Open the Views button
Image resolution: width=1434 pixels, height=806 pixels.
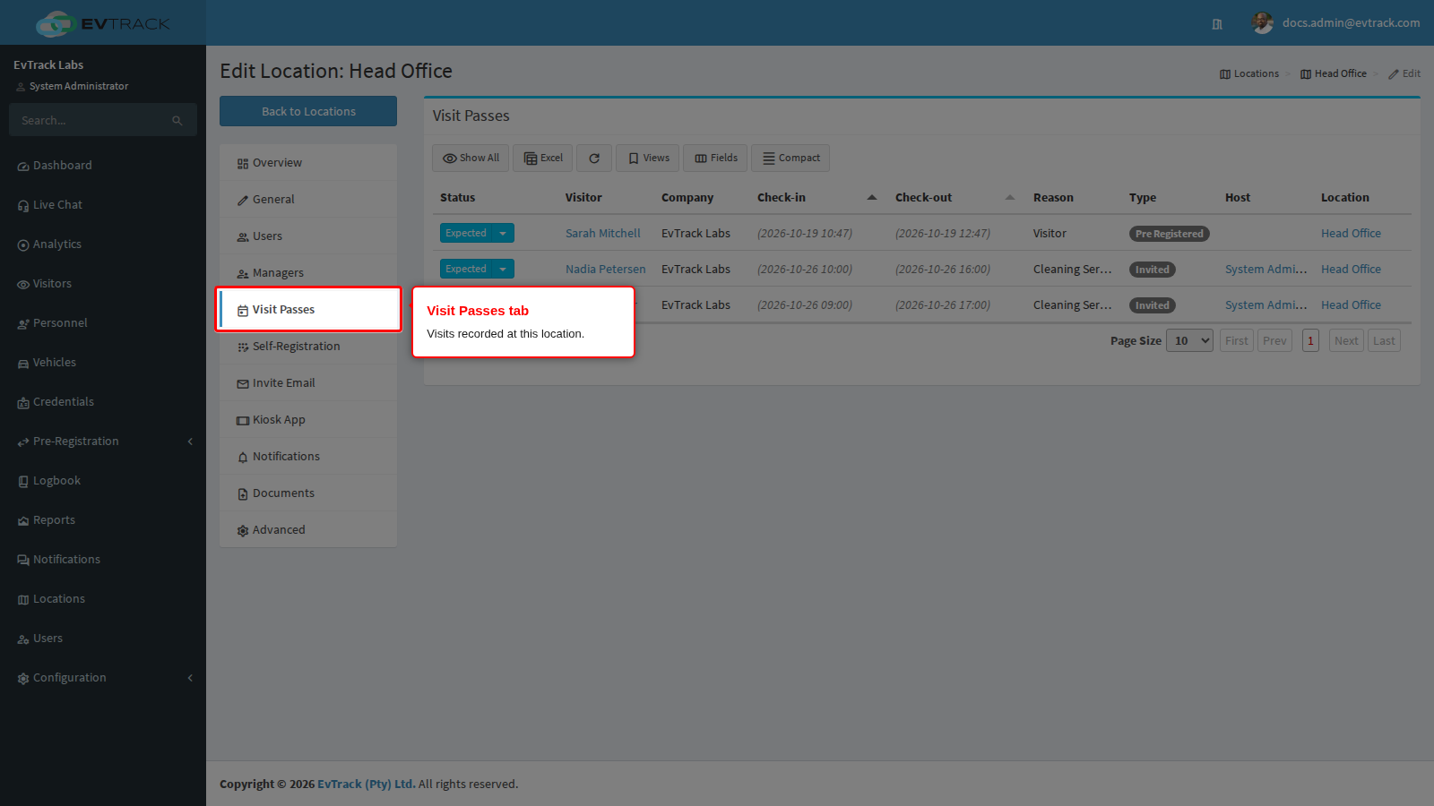pyautogui.click(x=648, y=159)
